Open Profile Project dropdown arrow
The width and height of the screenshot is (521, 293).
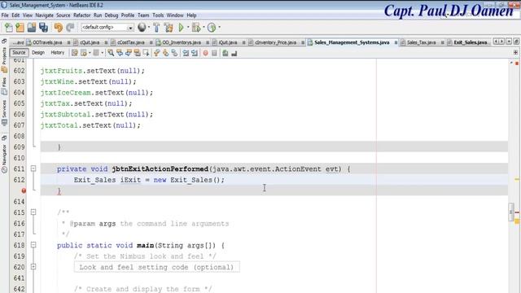point(219,28)
